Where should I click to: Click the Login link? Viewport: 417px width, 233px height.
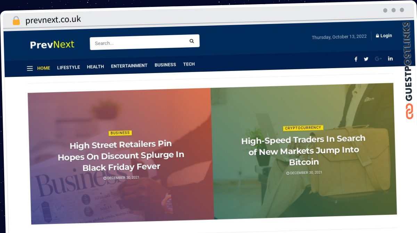click(x=384, y=35)
